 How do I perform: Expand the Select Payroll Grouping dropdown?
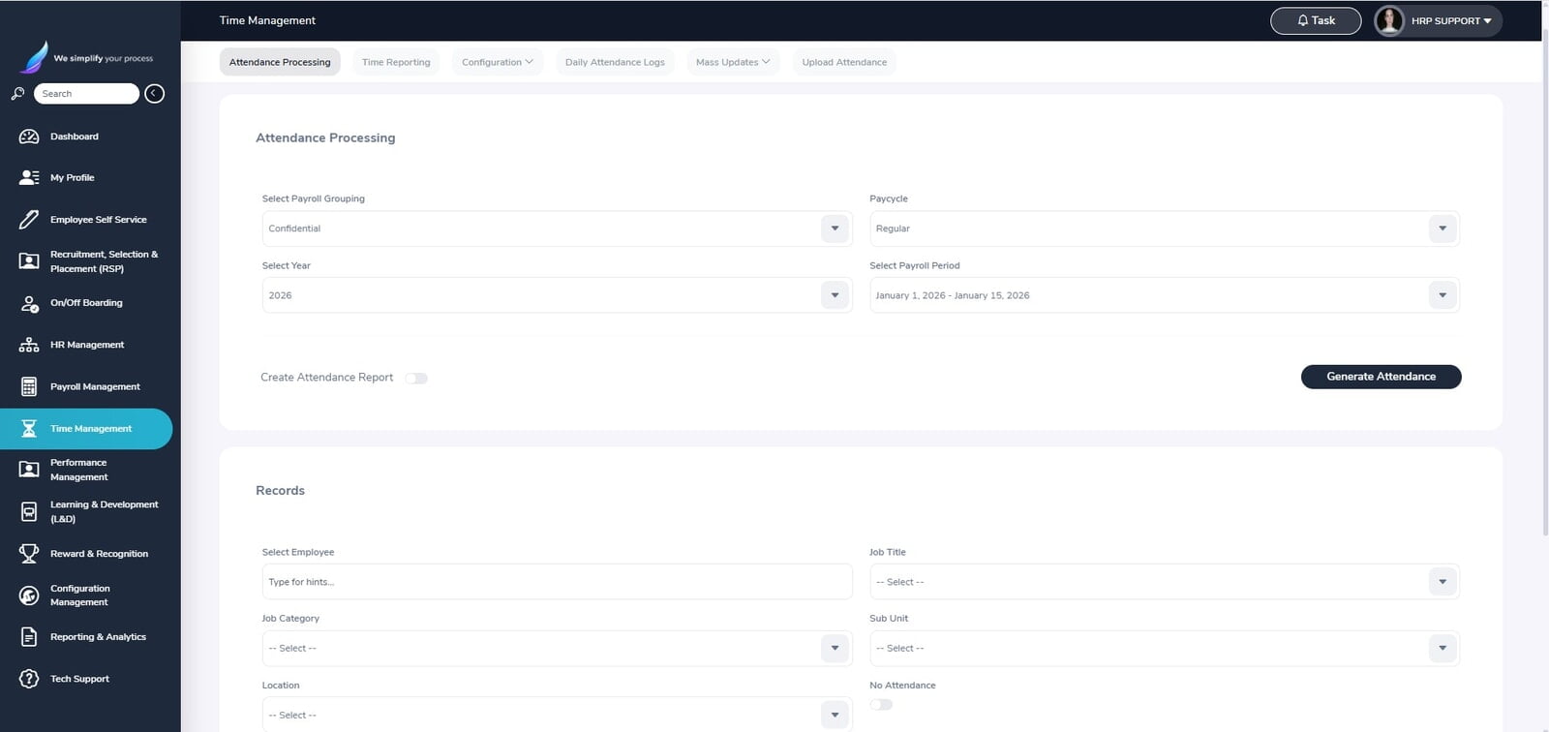pos(557,229)
